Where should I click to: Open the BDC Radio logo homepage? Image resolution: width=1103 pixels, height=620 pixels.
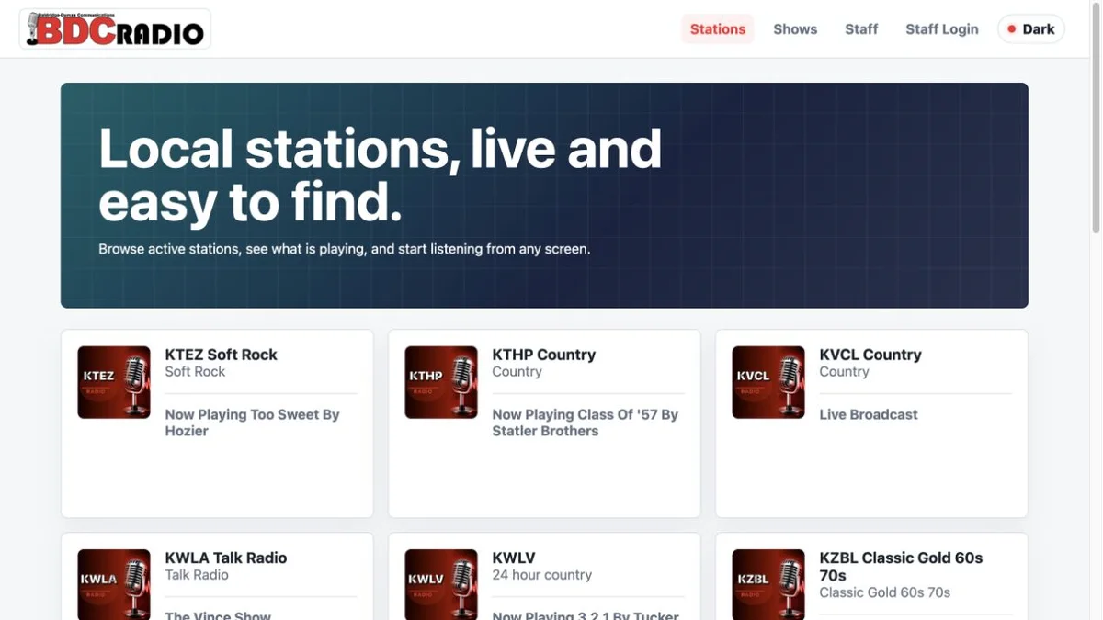click(115, 29)
